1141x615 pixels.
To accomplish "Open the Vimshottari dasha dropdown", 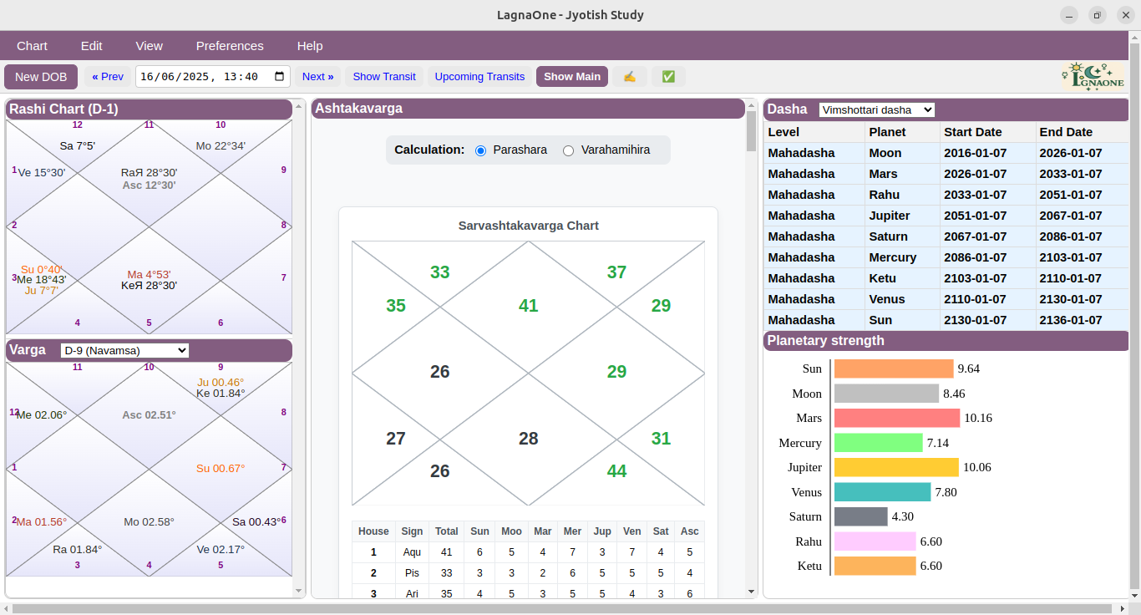I will tap(877, 109).
